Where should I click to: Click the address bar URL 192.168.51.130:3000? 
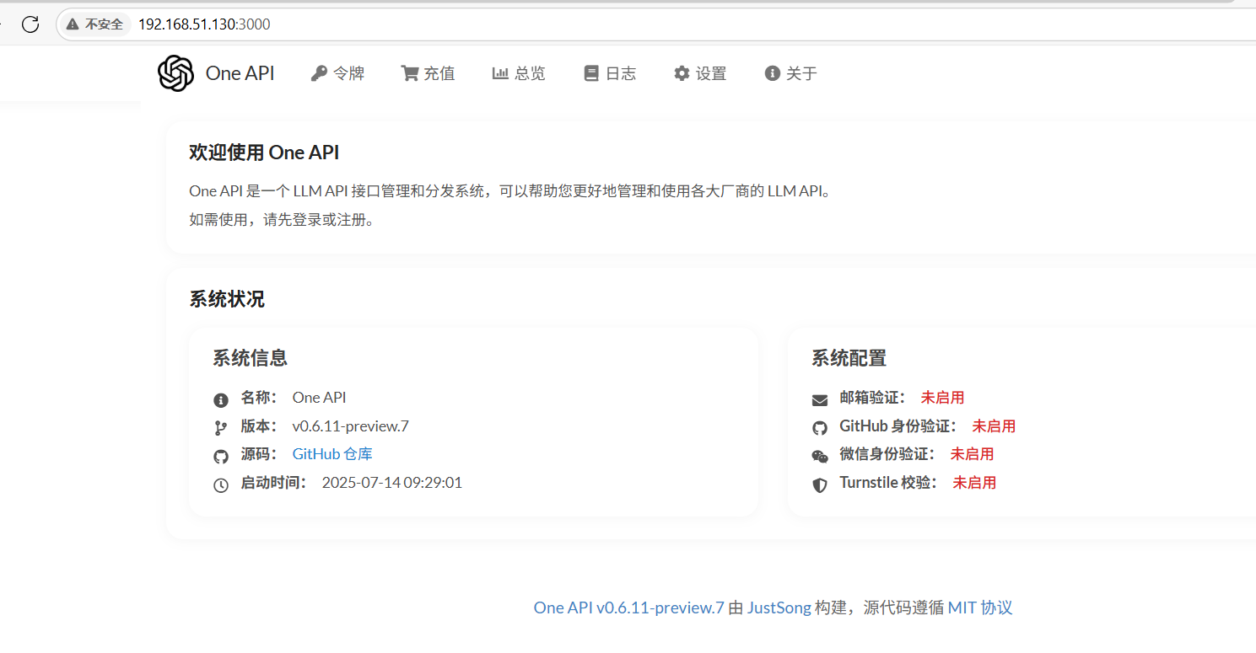click(204, 24)
